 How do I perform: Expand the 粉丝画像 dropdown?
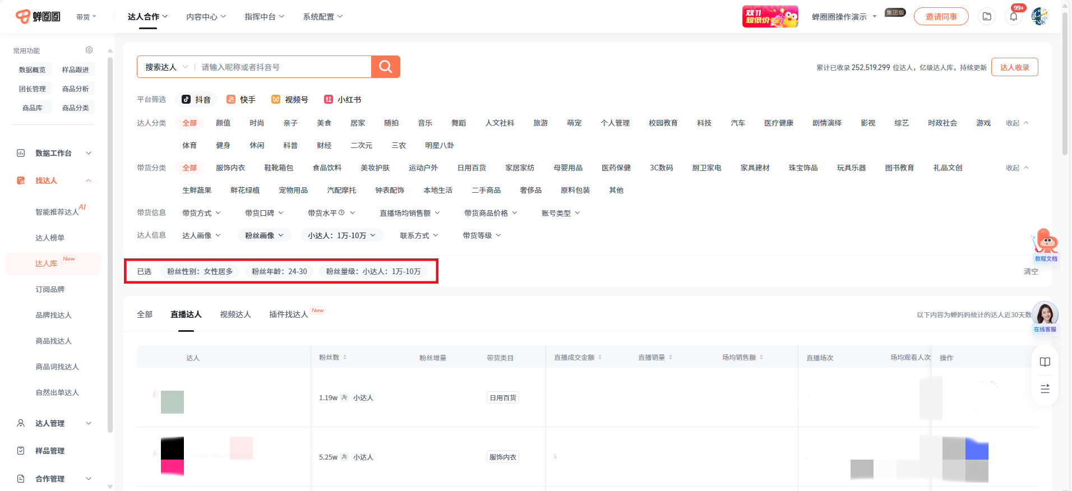point(264,235)
